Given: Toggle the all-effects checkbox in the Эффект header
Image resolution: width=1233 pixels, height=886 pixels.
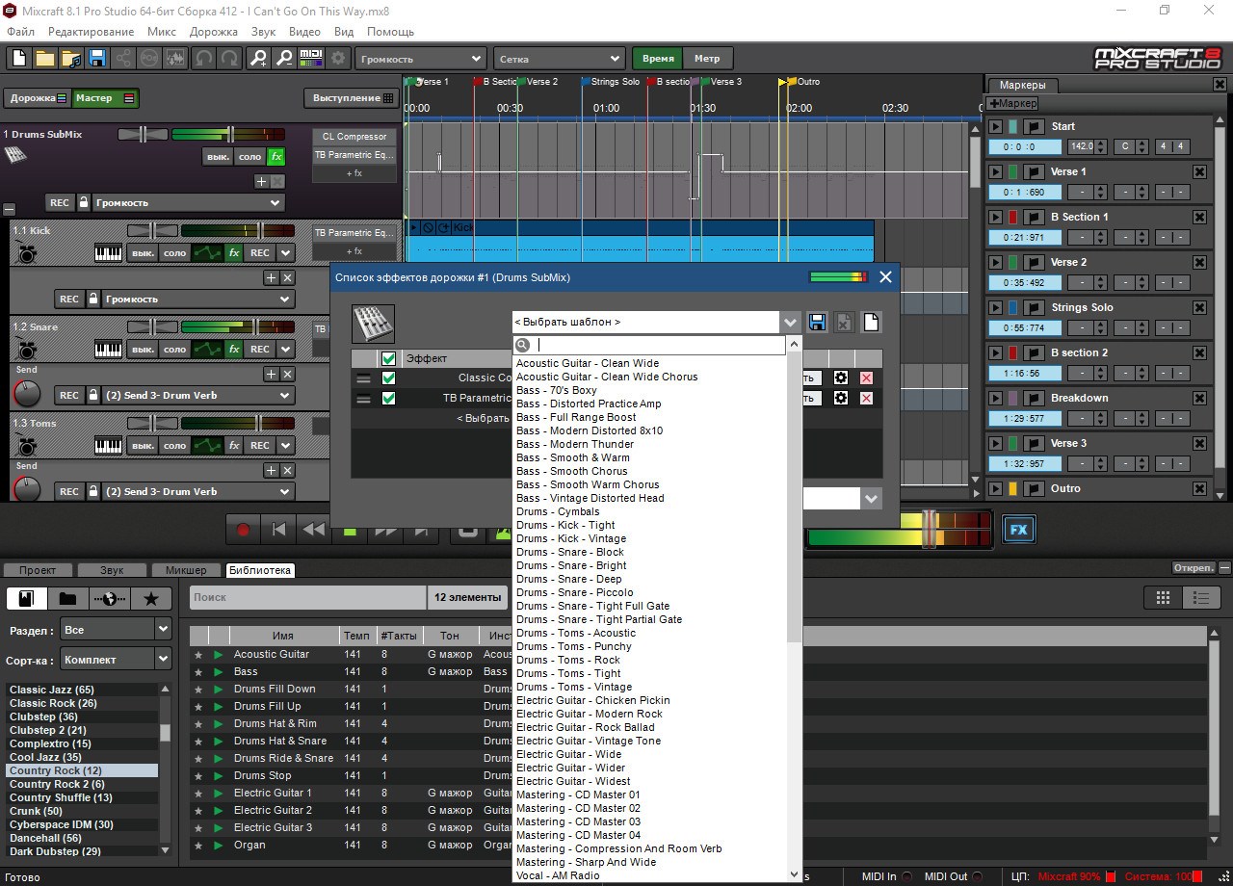Looking at the screenshot, I should (x=388, y=358).
